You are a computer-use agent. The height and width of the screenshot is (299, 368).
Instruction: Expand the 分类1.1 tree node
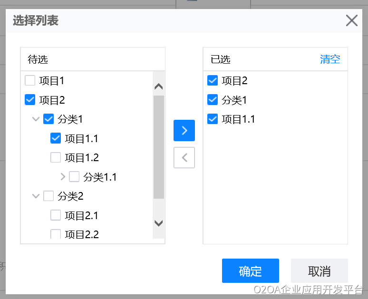pyautogui.click(x=63, y=177)
